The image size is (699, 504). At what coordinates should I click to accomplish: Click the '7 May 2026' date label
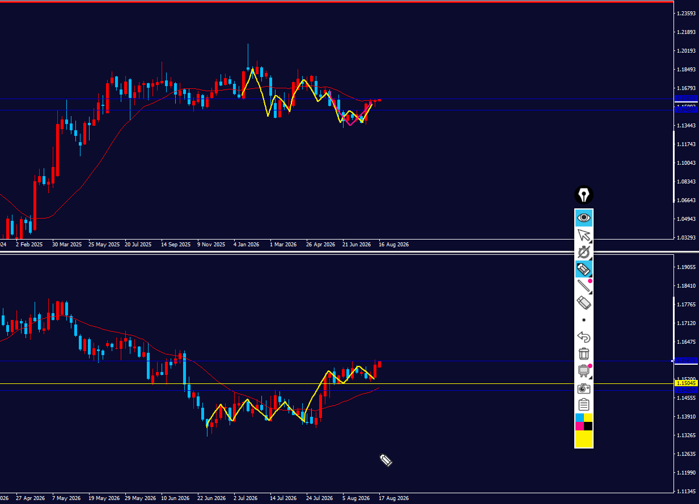(66, 498)
